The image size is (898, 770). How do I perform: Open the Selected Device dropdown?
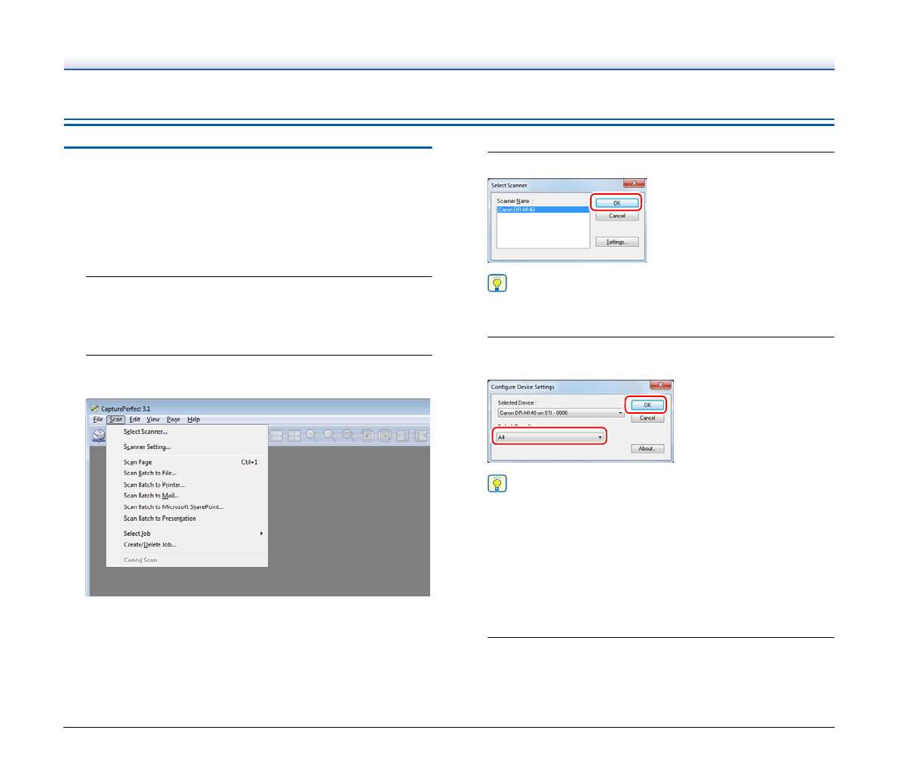pos(561,413)
